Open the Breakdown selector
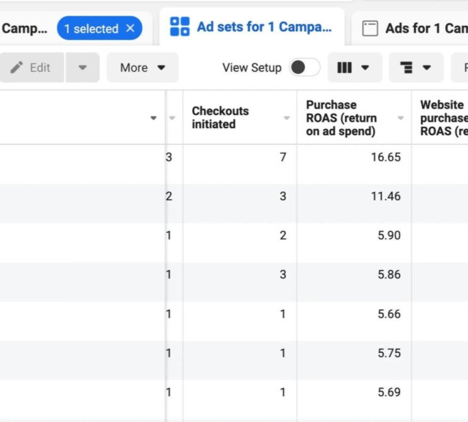Screen dimensions: 468x422 click(415, 67)
